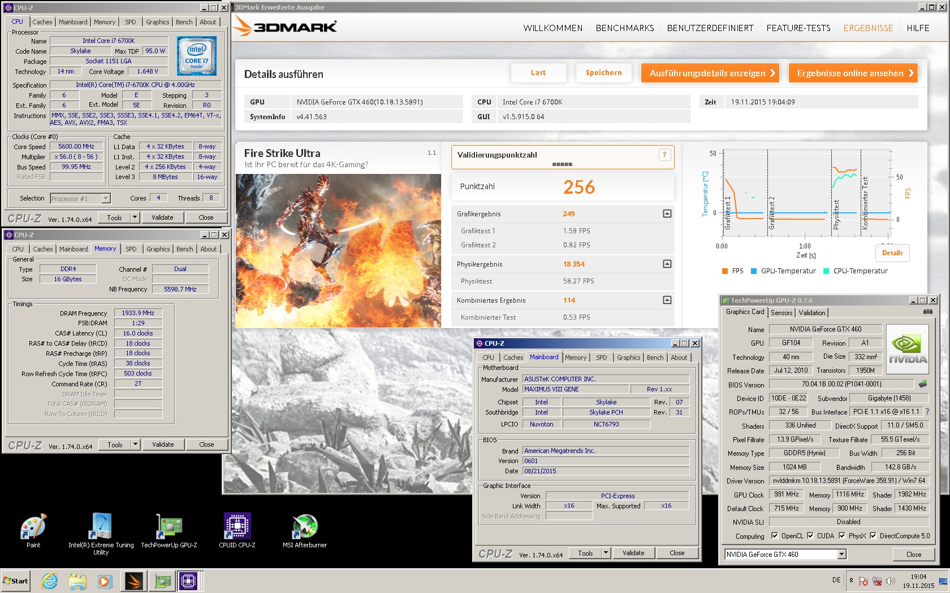
Task: Launch TechPowerUp GPU-Z desktop shortcut
Action: tap(169, 531)
